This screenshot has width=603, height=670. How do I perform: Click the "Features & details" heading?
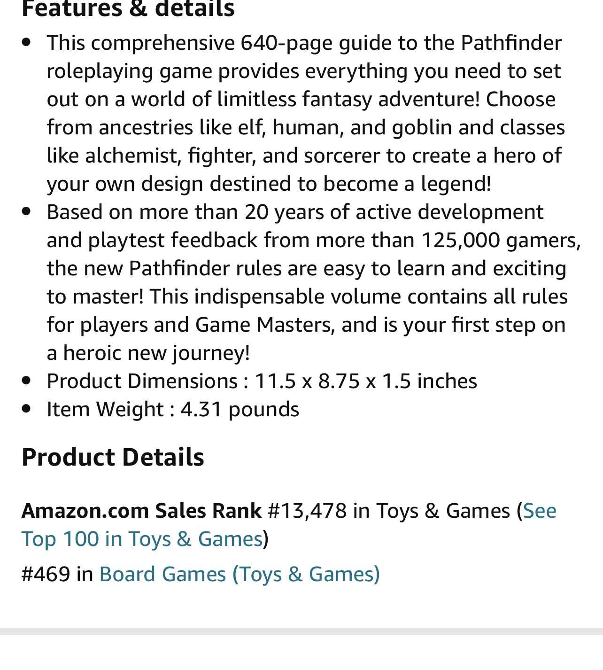(128, 8)
